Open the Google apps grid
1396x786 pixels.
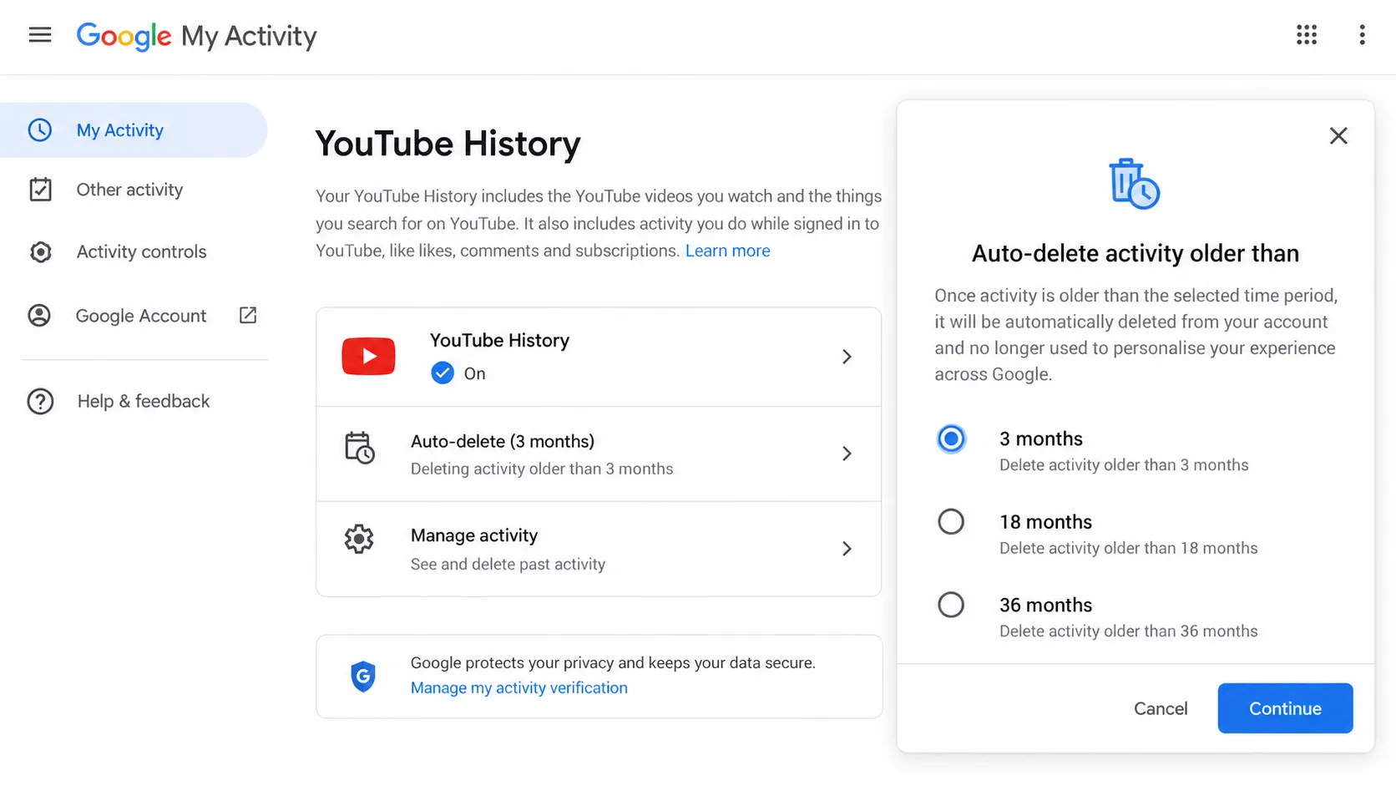(1307, 35)
